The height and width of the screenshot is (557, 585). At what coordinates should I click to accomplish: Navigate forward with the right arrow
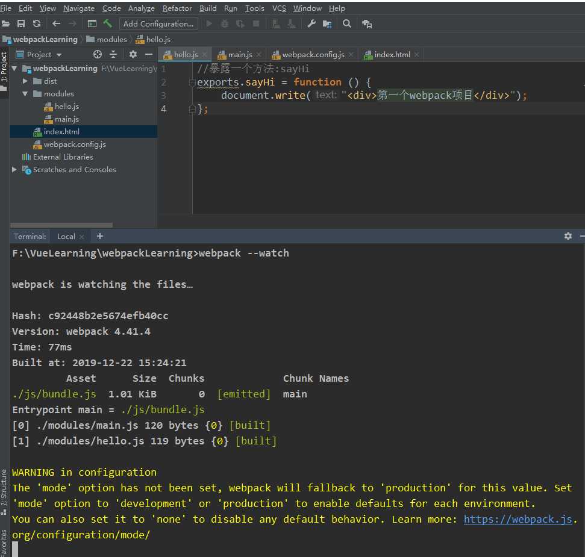[x=72, y=24]
